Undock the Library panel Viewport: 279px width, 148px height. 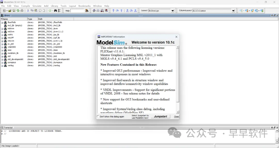click(274, 15)
